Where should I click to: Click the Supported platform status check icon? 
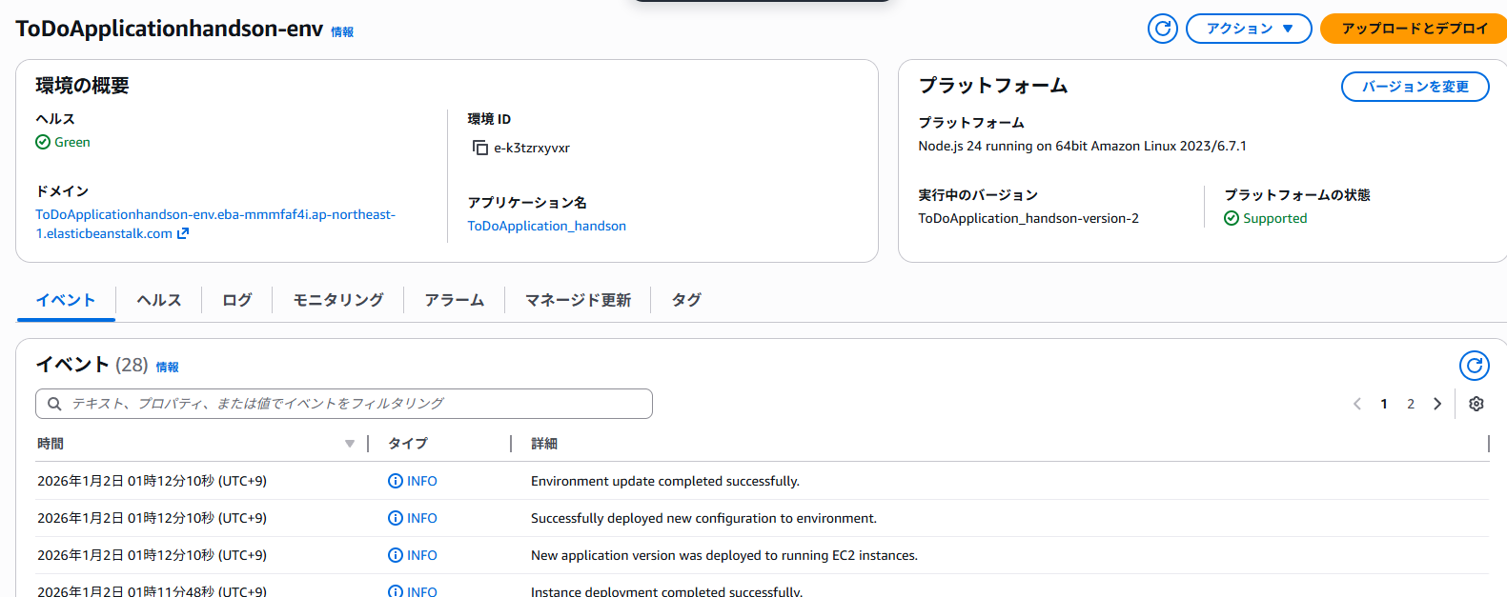tap(1232, 218)
